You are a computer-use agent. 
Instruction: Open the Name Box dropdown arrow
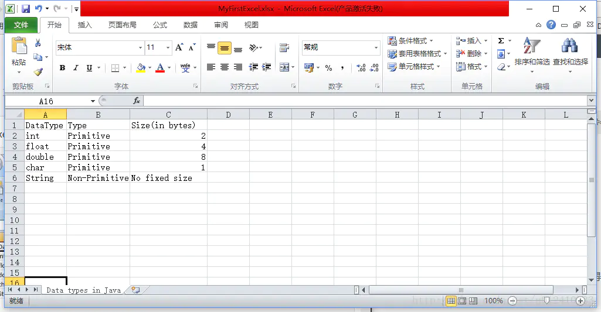pyautogui.click(x=93, y=101)
